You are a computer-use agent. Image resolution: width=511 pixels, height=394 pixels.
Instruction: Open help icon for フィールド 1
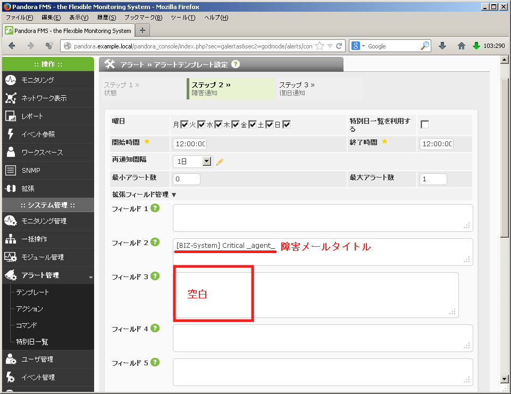[155, 208]
